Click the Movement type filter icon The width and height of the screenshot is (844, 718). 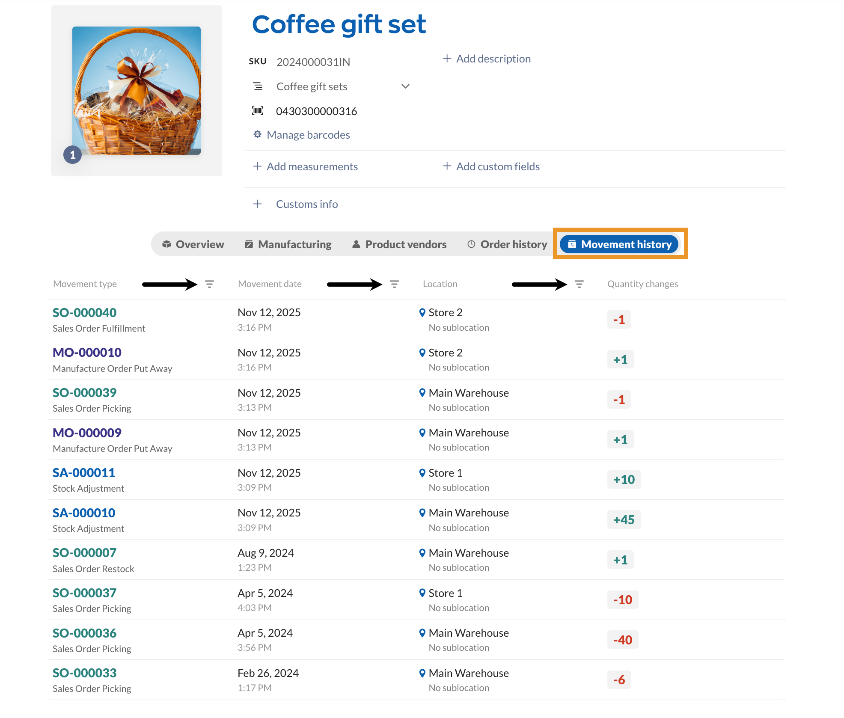coord(209,284)
